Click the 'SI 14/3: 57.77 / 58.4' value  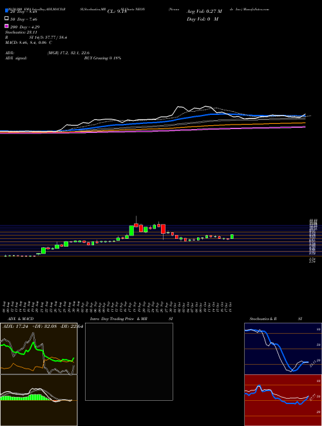point(48,37)
